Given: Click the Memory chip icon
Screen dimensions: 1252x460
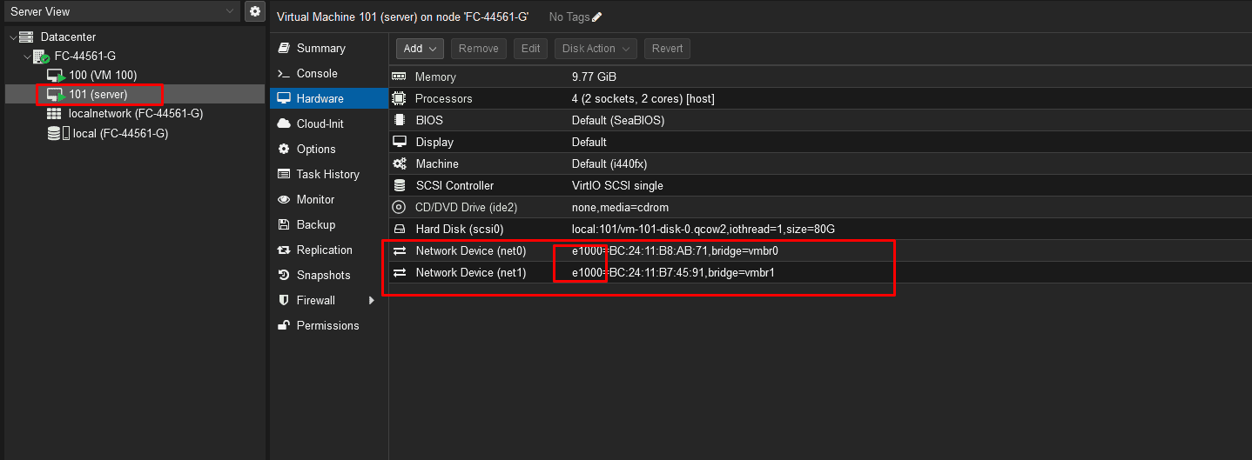Looking at the screenshot, I should click(400, 77).
